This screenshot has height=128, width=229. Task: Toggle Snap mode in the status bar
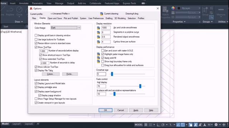[x=150, y=125]
